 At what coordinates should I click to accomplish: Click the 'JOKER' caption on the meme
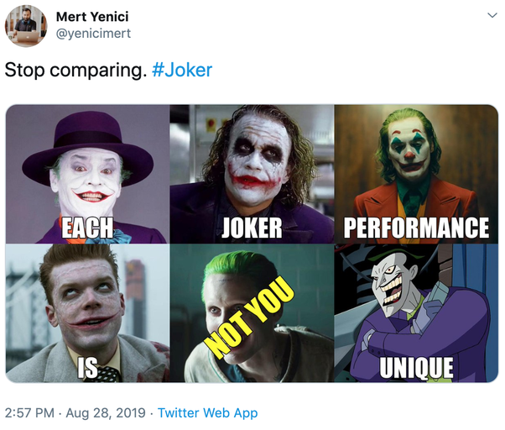click(x=252, y=227)
